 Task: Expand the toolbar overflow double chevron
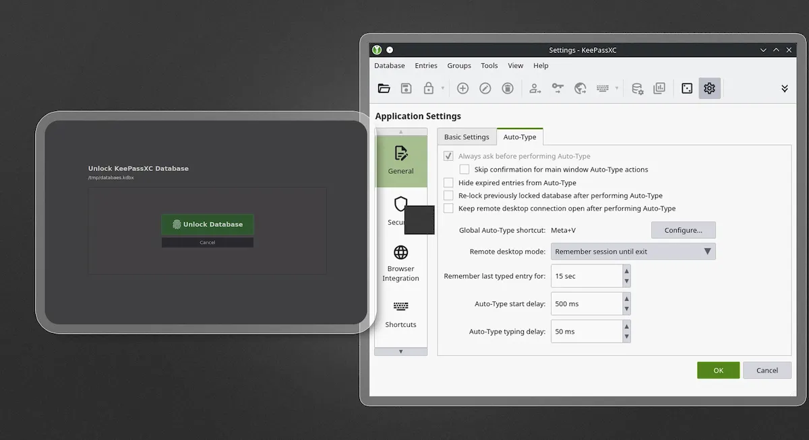[785, 88]
